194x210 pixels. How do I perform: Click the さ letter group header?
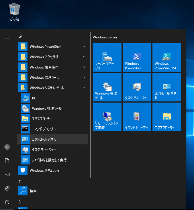tap(20, 202)
